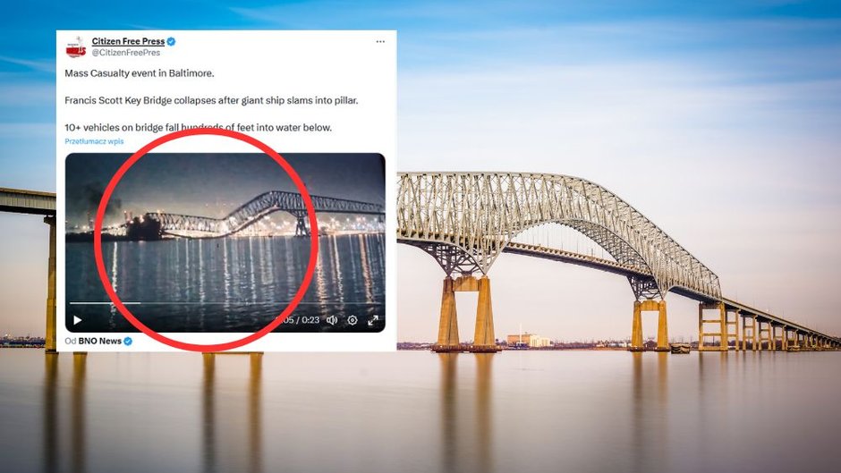
Task: Click the ship hitting the bridge in video
Action: 144,227
